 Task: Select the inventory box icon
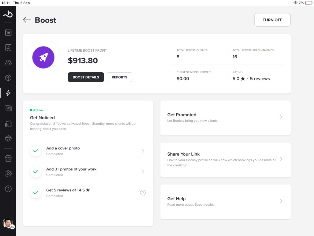click(x=8, y=78)
